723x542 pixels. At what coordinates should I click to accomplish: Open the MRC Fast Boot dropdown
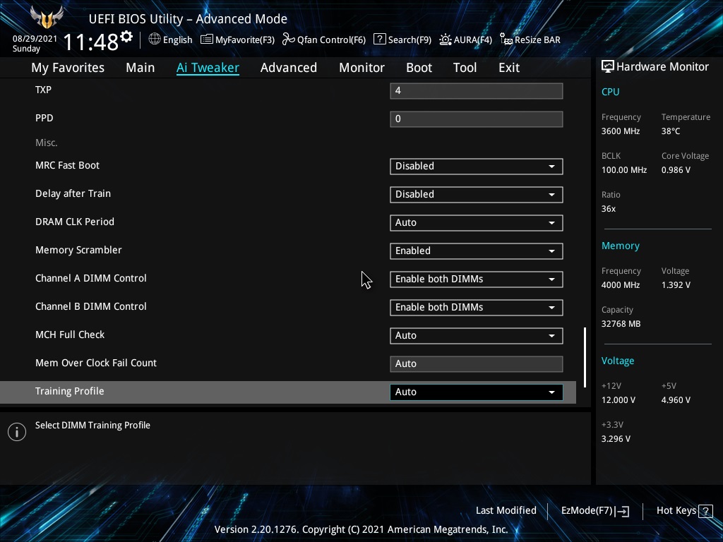click(477, 167)
